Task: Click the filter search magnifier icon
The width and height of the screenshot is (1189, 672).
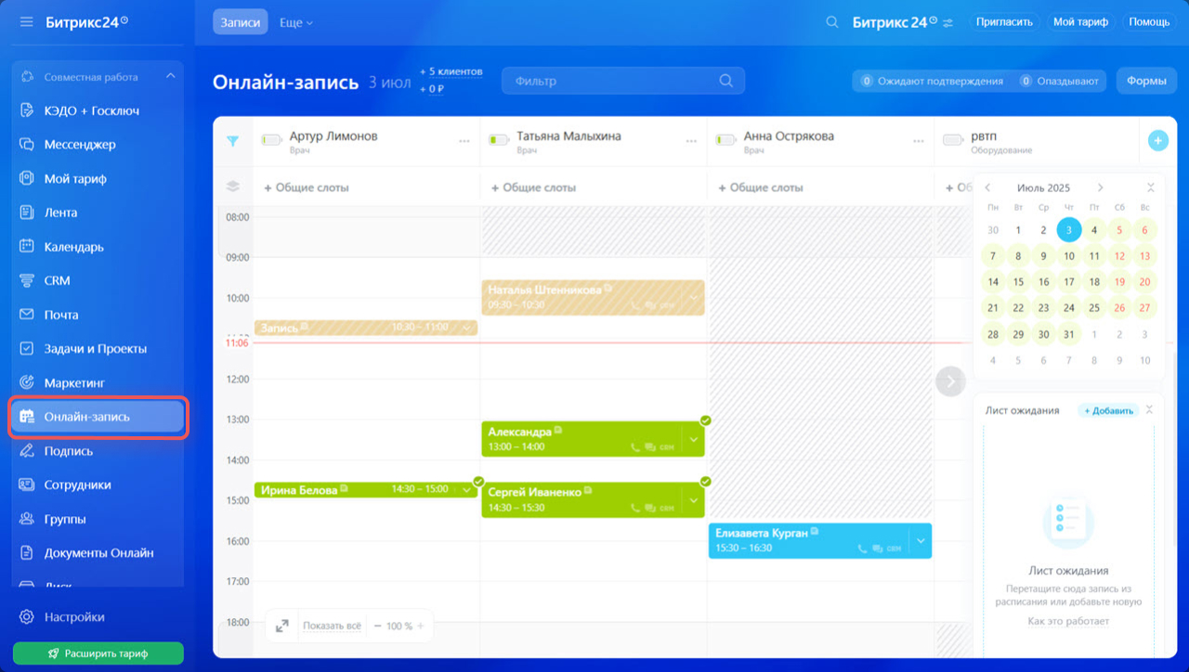Action: pos(725,81)
